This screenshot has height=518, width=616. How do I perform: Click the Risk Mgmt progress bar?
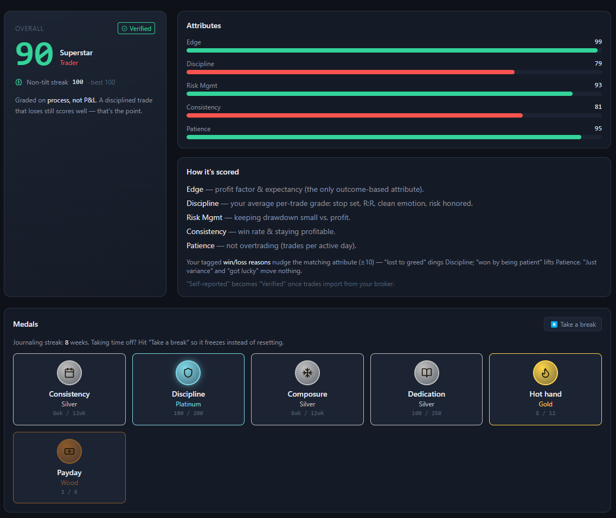(x=394, y=94)
